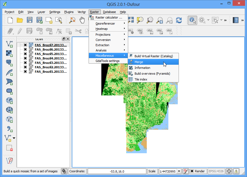Click the Zoom to Selection magnifier icon

140,20
